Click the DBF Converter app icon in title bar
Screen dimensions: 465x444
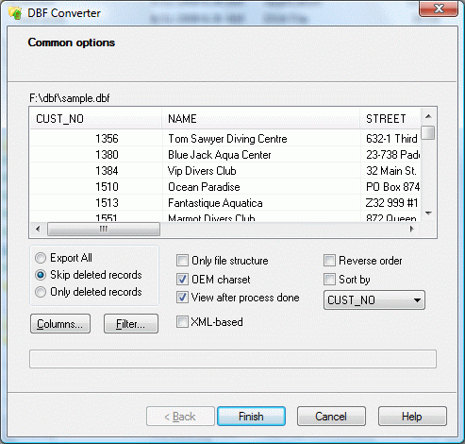[x=15, y=13]
